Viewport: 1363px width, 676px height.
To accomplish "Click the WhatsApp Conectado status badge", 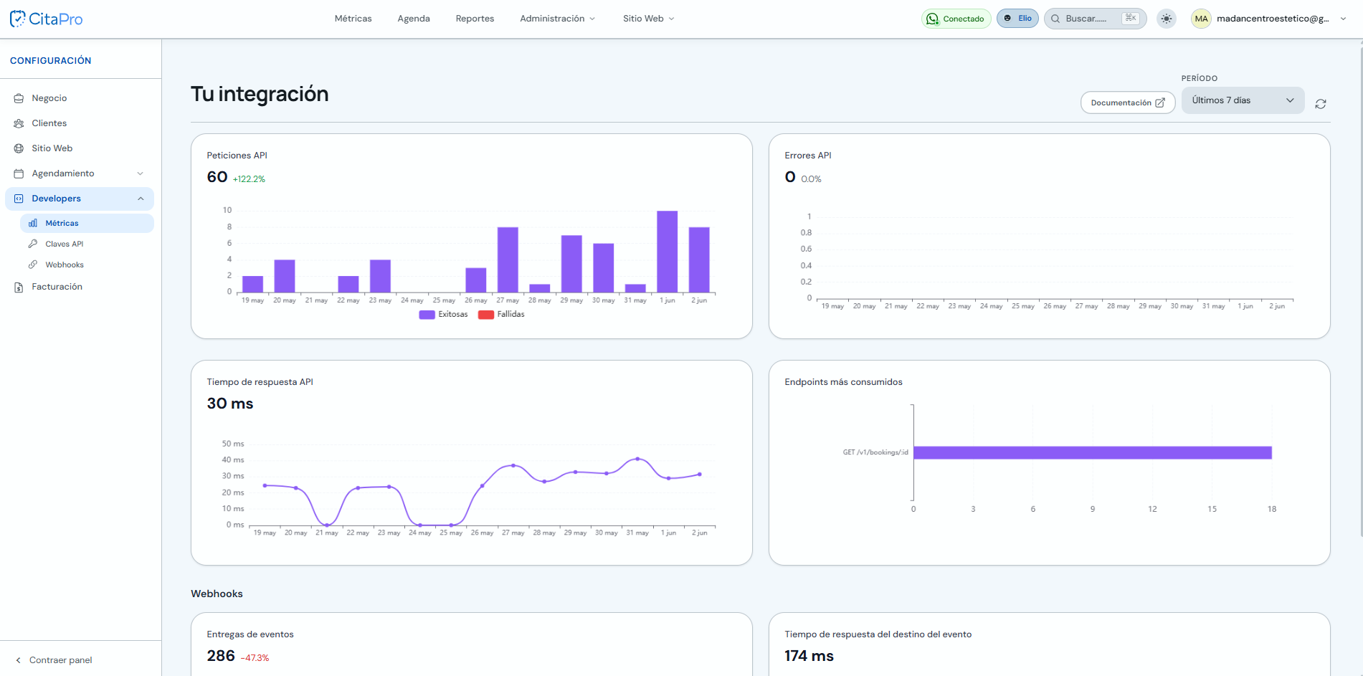I will tap(956, 19).
